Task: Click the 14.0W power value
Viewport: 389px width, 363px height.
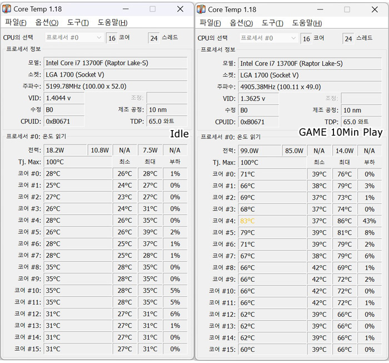Action: coord(345,151)
